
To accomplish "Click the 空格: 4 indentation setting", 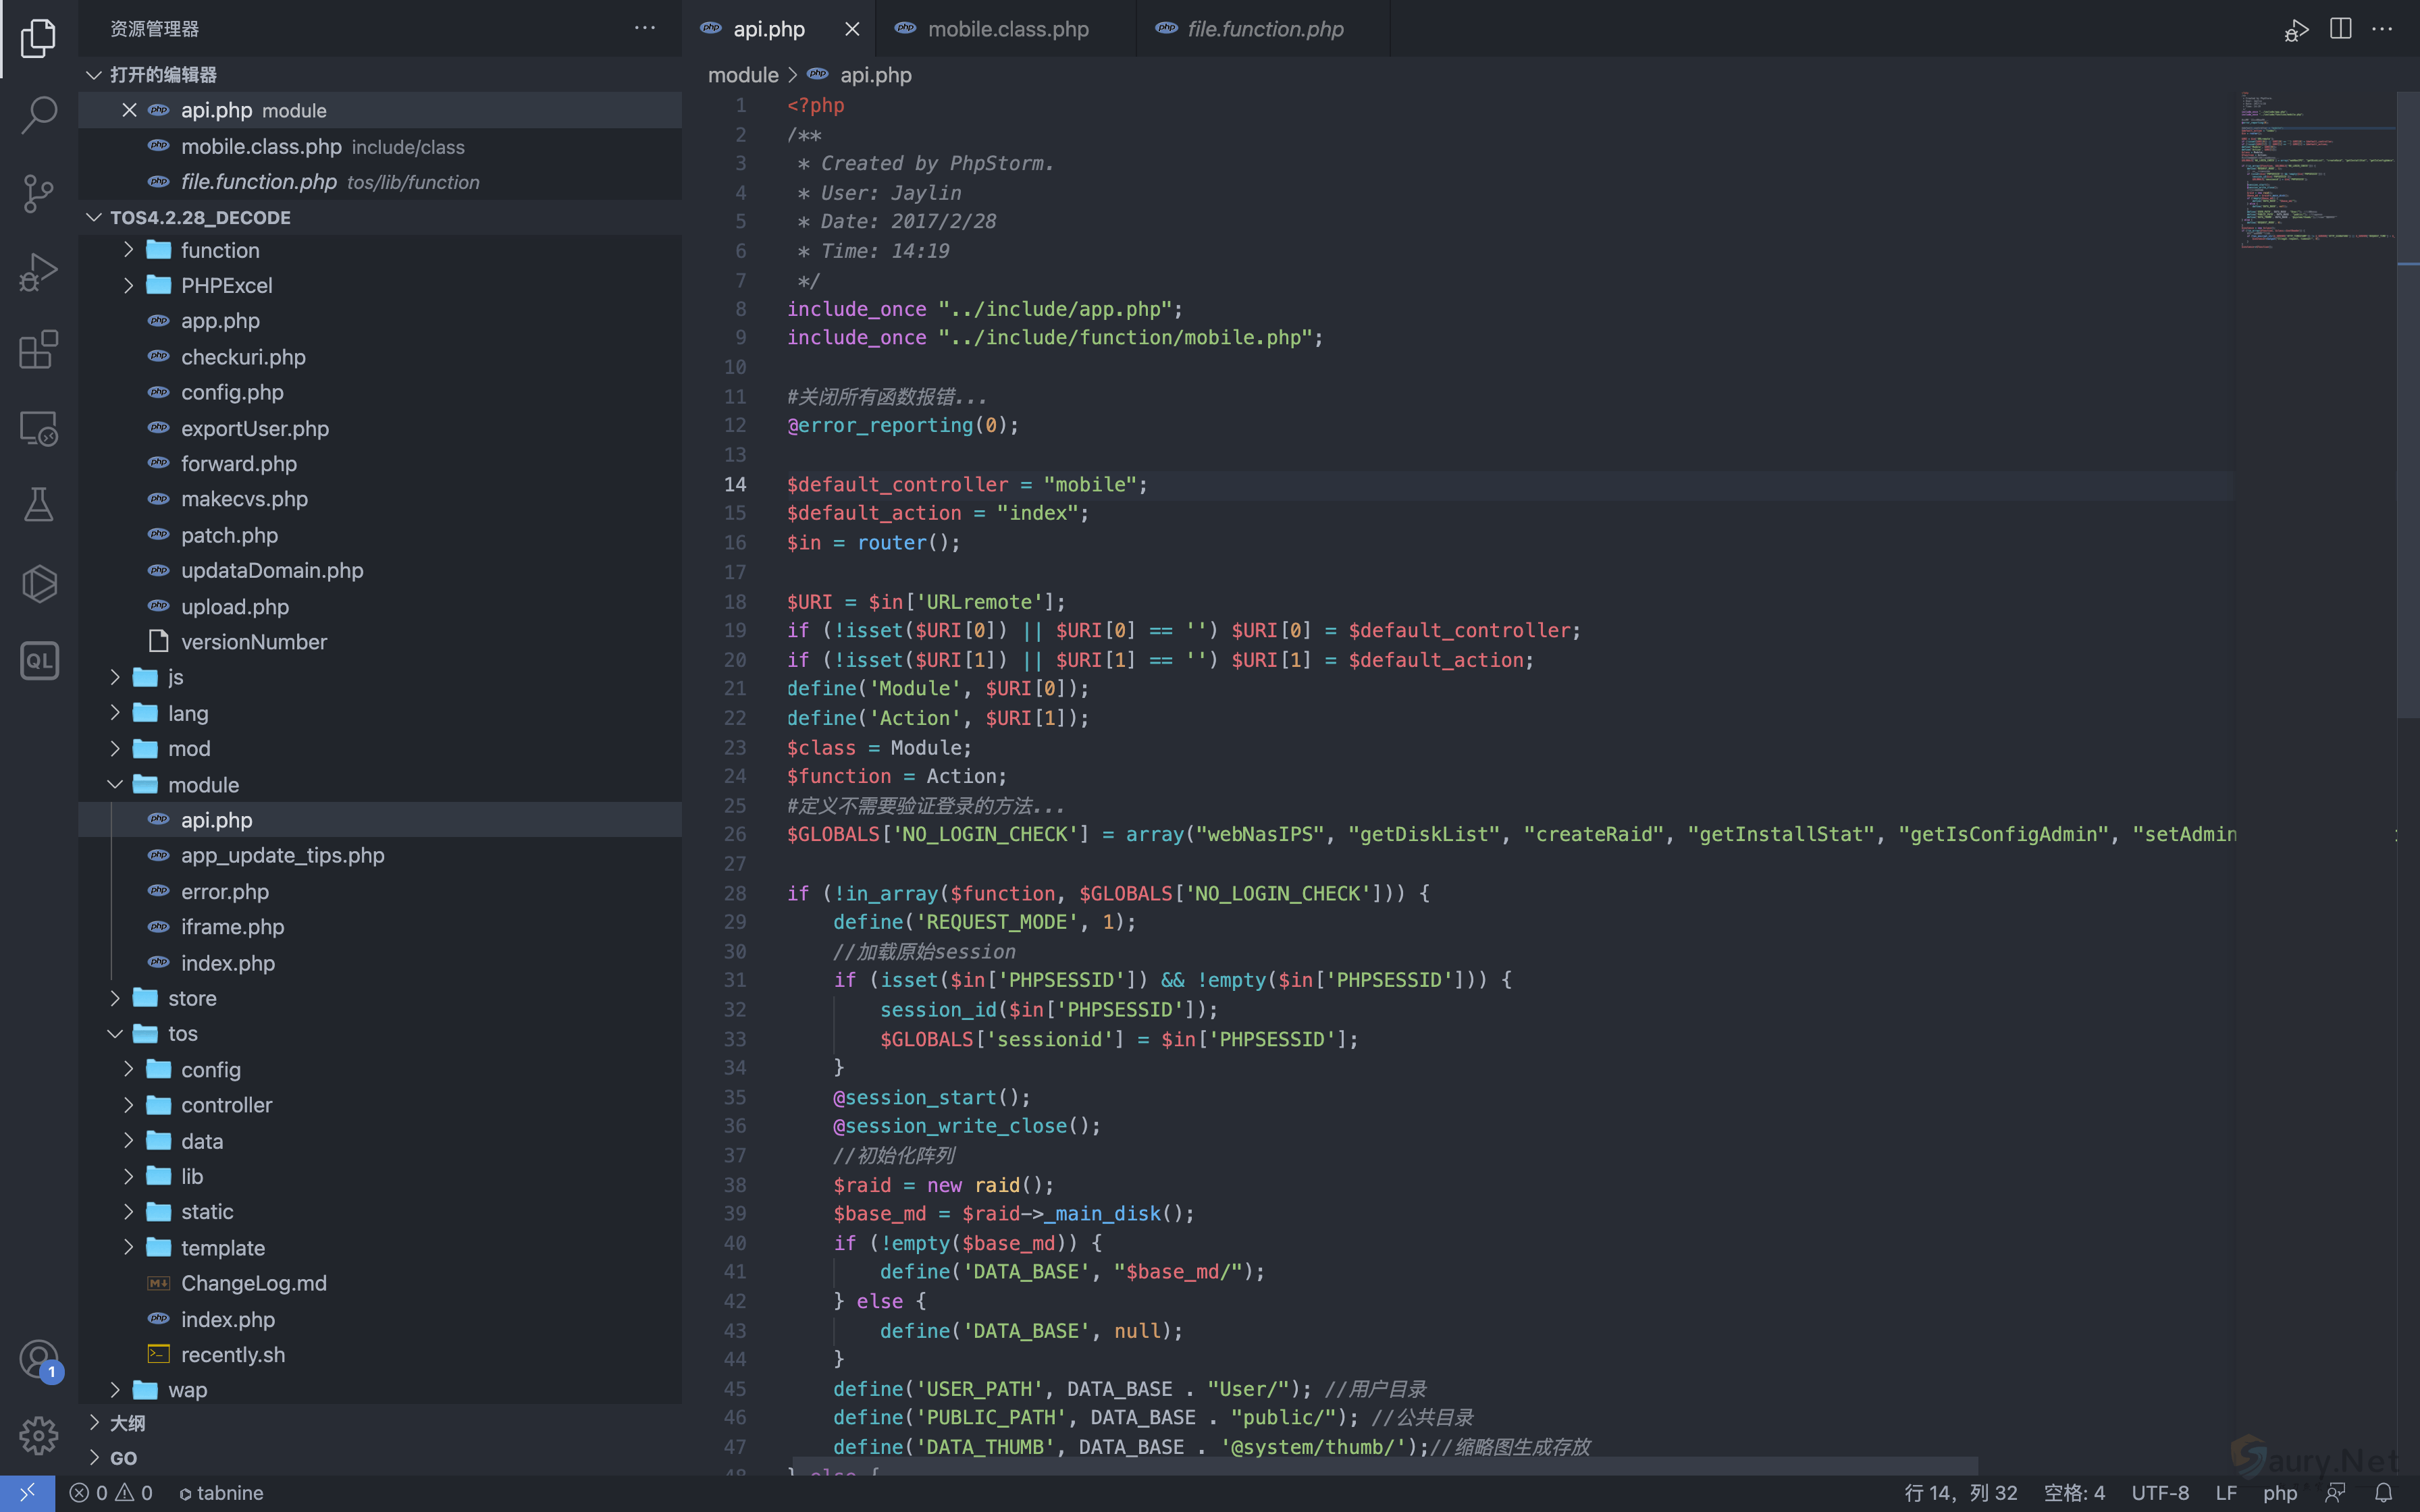I will coord(2074,1492).
